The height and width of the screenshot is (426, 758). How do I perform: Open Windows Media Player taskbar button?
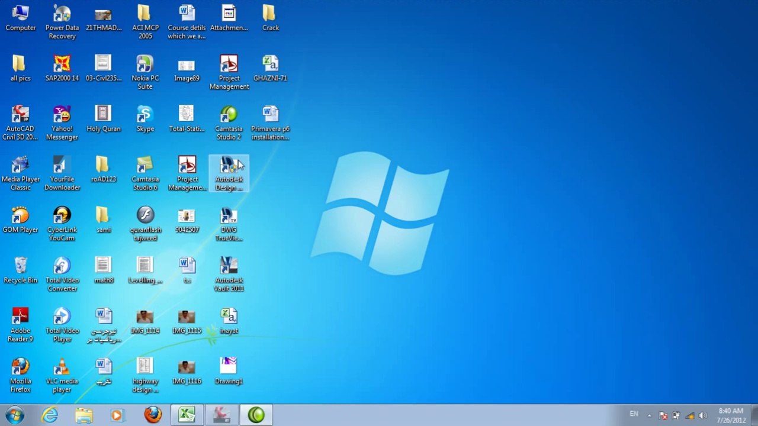pyautogui.click(x=117, y=415)
